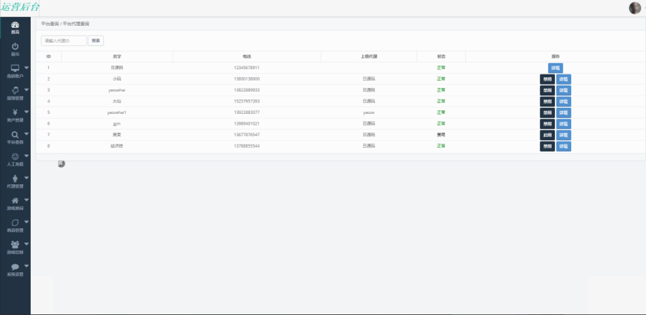The width and height of the screenshot is (646, 315).
Task: Open 详情 details for agent ID 8
Action: click(x=564, y=146)
